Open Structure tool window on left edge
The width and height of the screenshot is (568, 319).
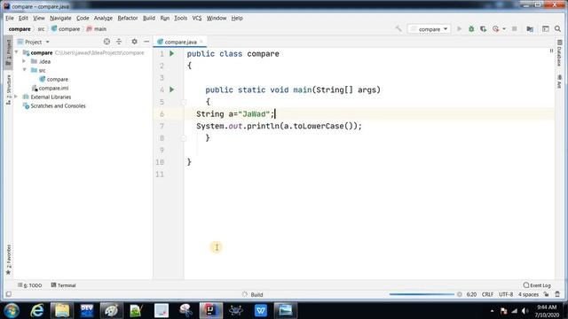tap(8, 89)
